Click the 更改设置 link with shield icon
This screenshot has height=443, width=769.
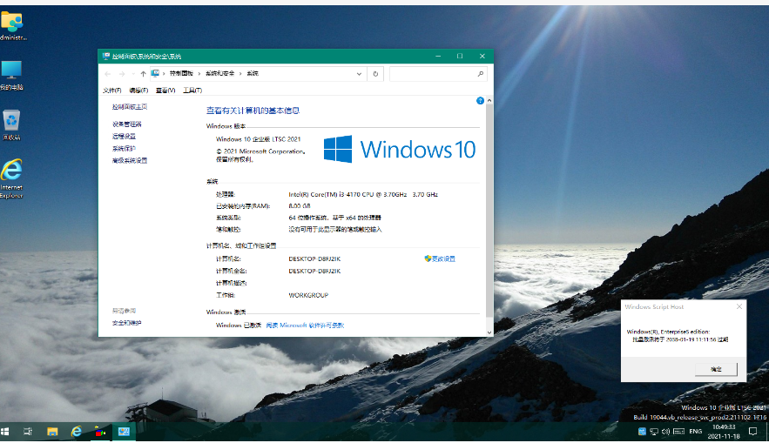click(441, 258)
